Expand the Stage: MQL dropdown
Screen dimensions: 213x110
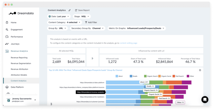82,16
